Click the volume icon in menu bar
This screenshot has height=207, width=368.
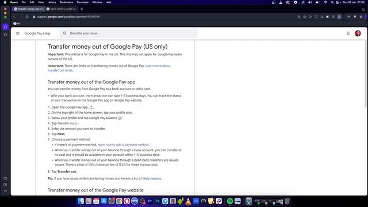click(310, 2)
